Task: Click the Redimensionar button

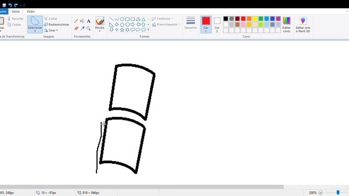Action: pyautogui.click(x=57, y=24)
